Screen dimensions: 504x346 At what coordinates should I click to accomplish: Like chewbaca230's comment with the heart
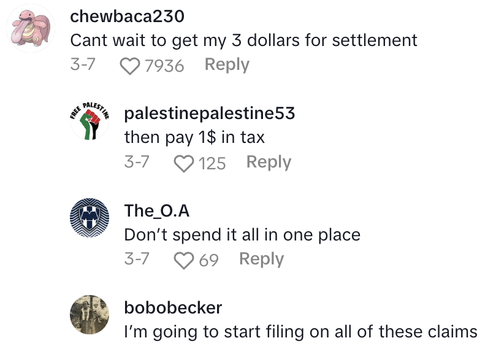click(x=130, y=66)
